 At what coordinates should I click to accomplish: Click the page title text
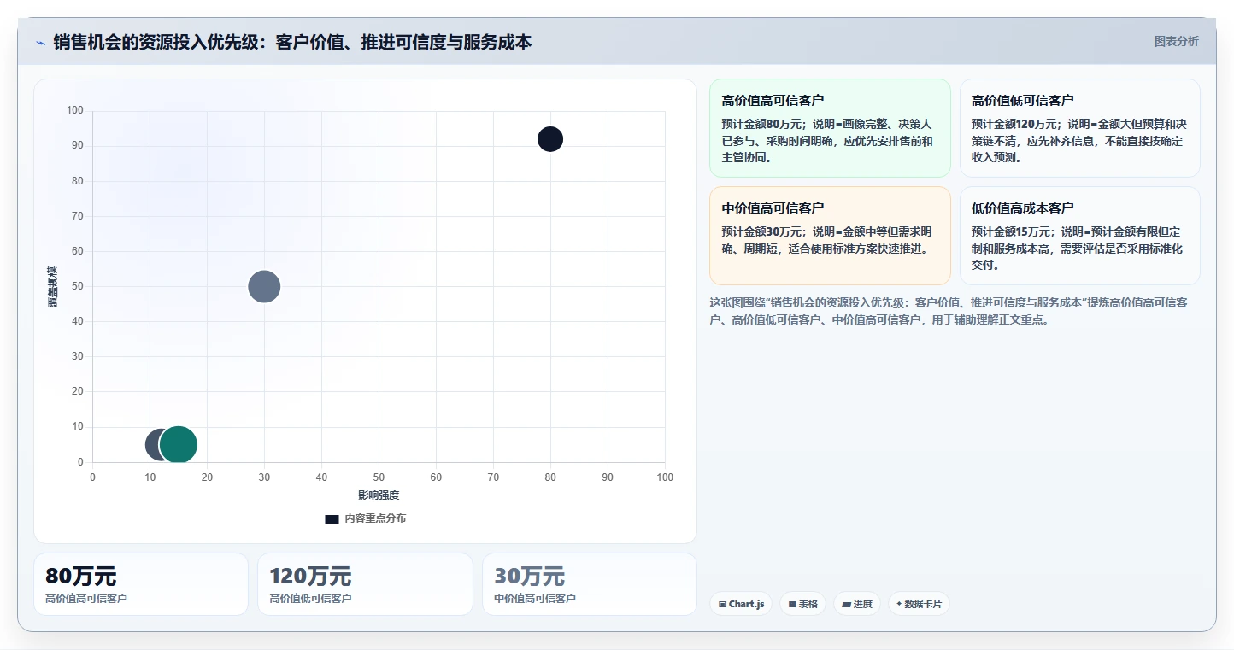(x=292, y=42)
